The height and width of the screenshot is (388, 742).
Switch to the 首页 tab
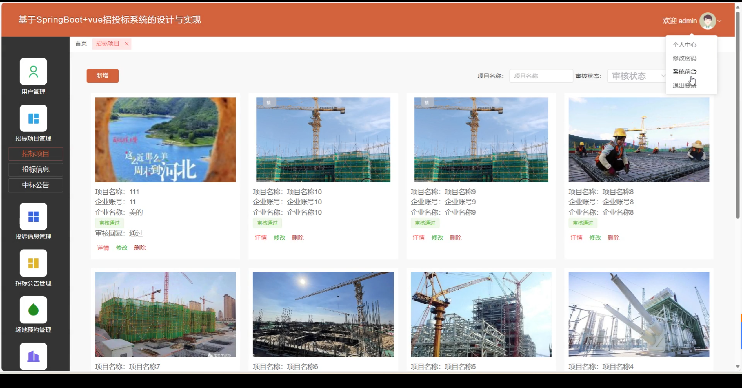pos(81,44)
